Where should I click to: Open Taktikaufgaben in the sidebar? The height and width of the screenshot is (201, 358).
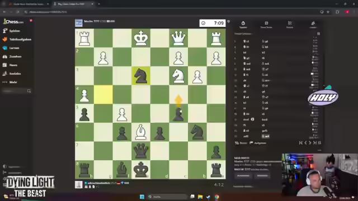point(17,40)
